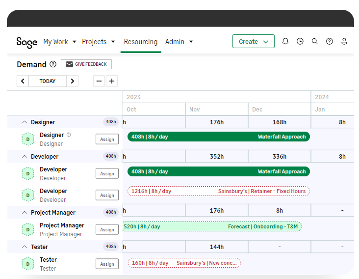Go to next period arrow
Screen dimensions: 359x279
pyautogui.click(x=73, y=81)
